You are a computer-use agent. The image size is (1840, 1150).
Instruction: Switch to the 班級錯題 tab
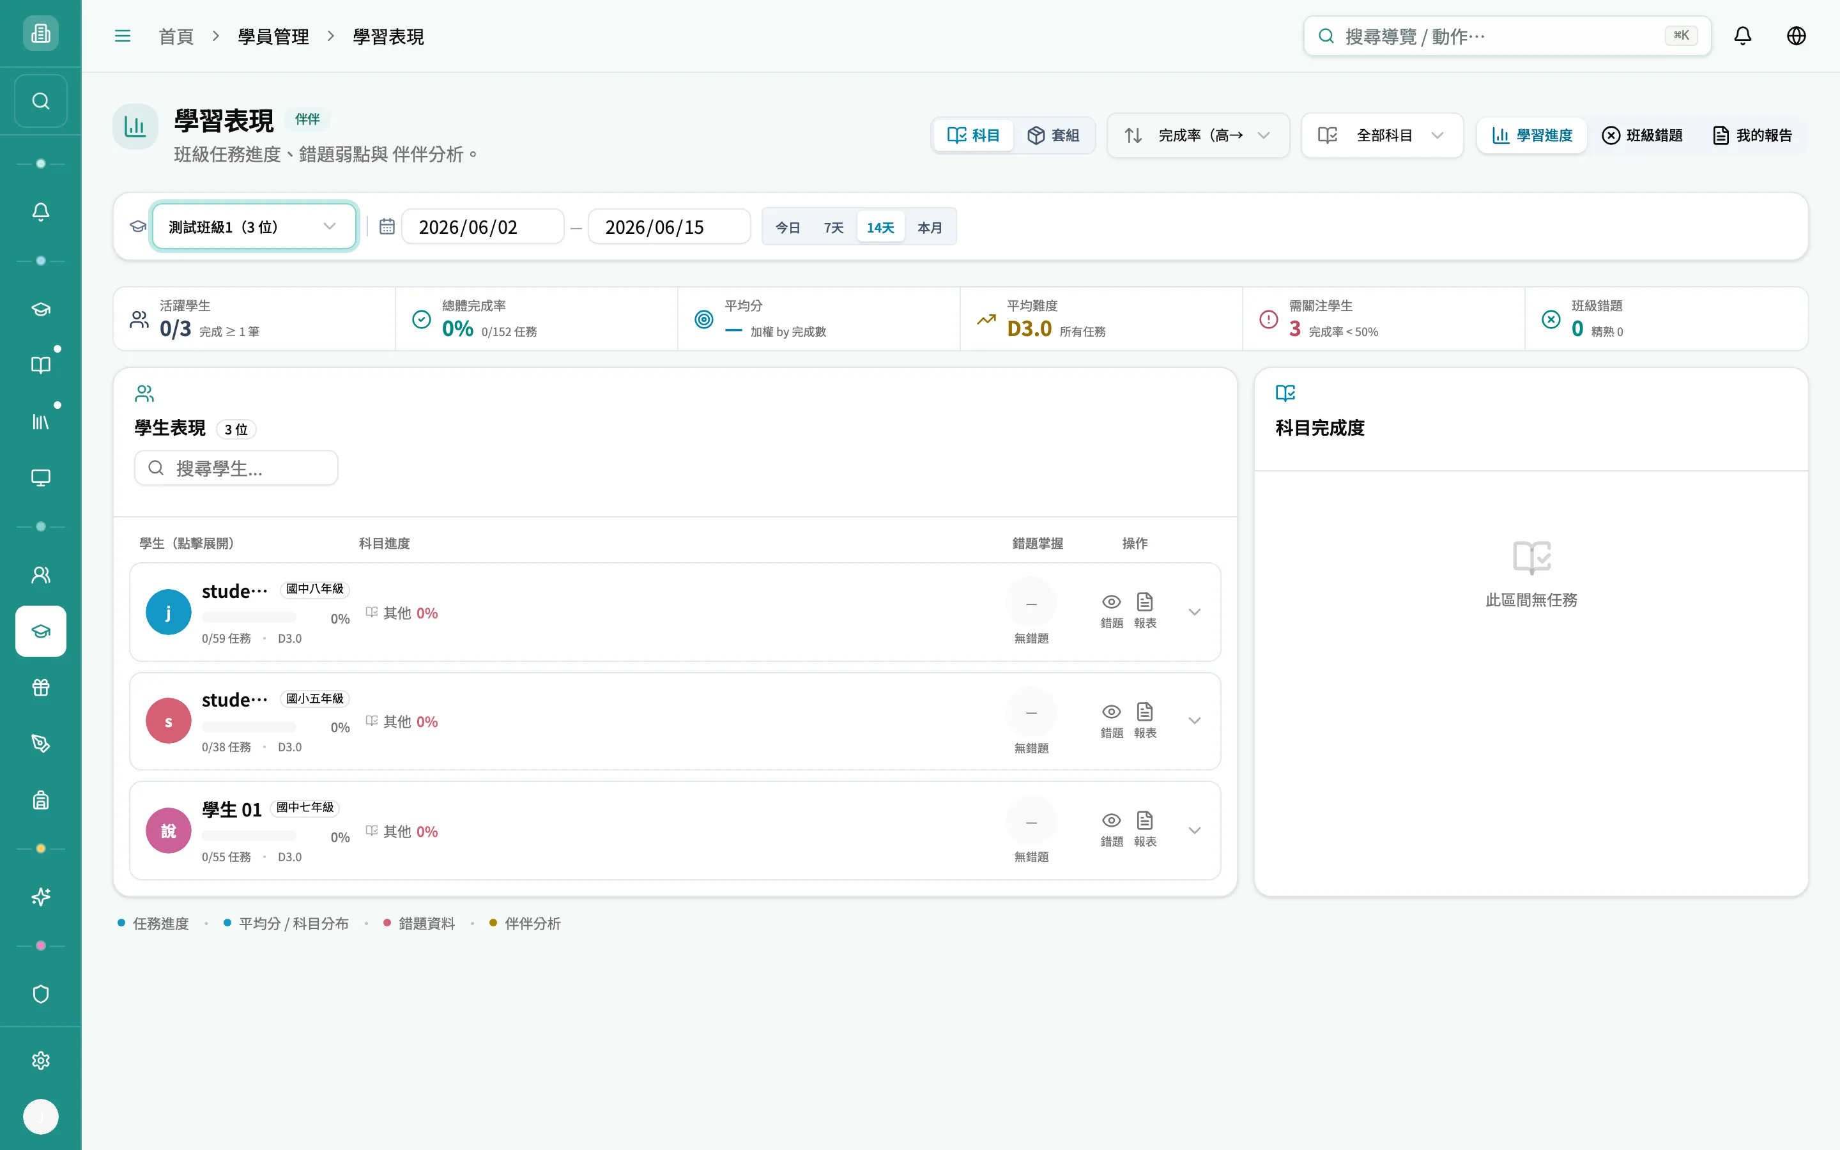(1643, 135)
